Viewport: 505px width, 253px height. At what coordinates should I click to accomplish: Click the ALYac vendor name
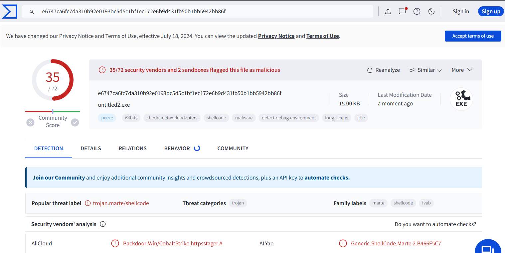coord(266,244)
